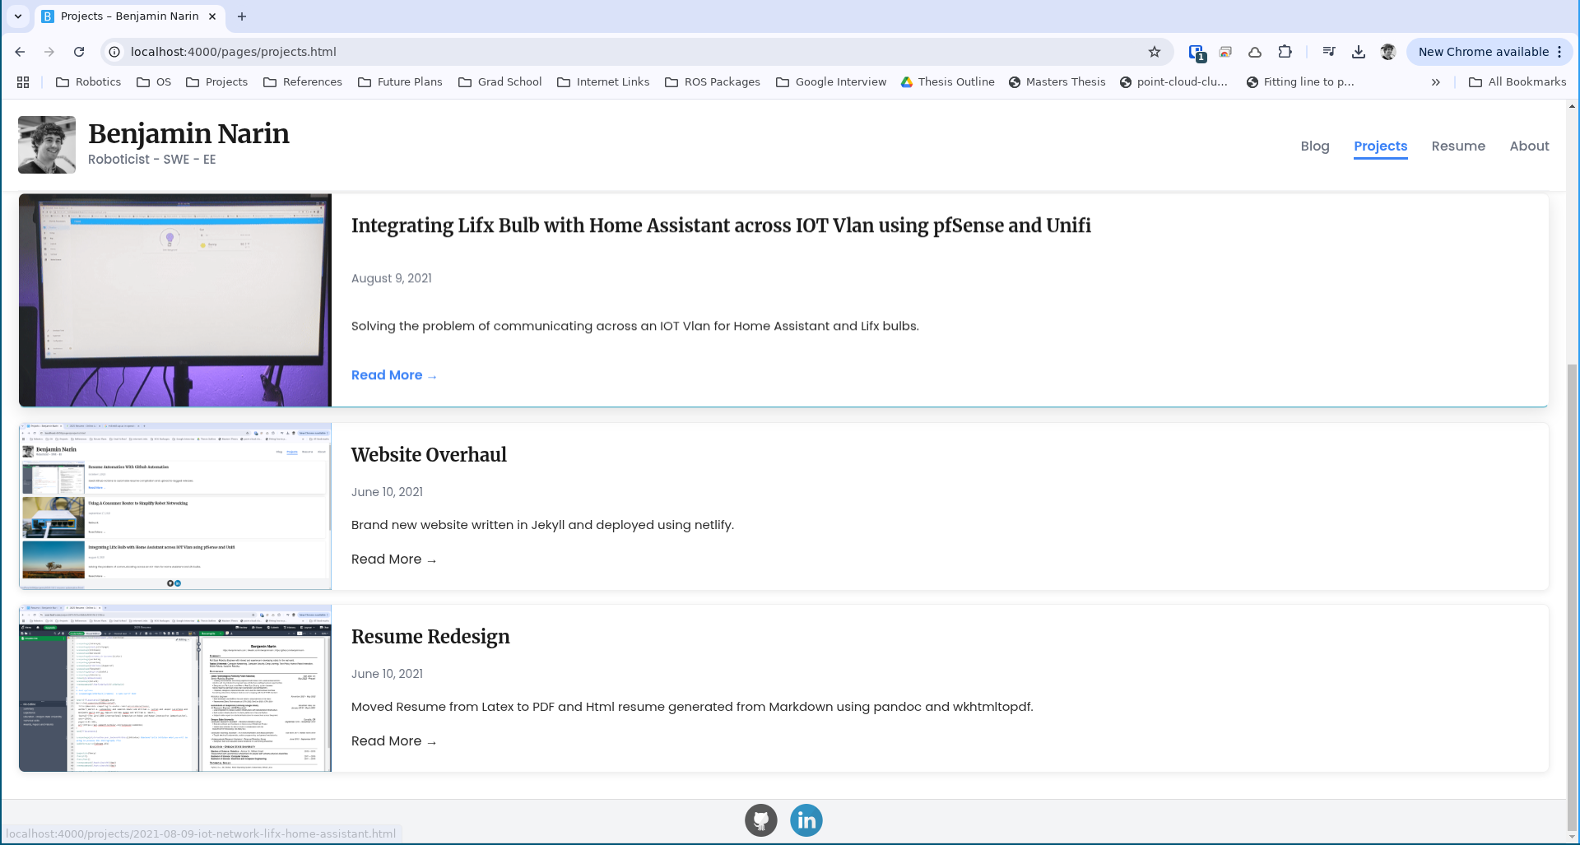
Task: Navigate to the About page
Action: 1529,146
